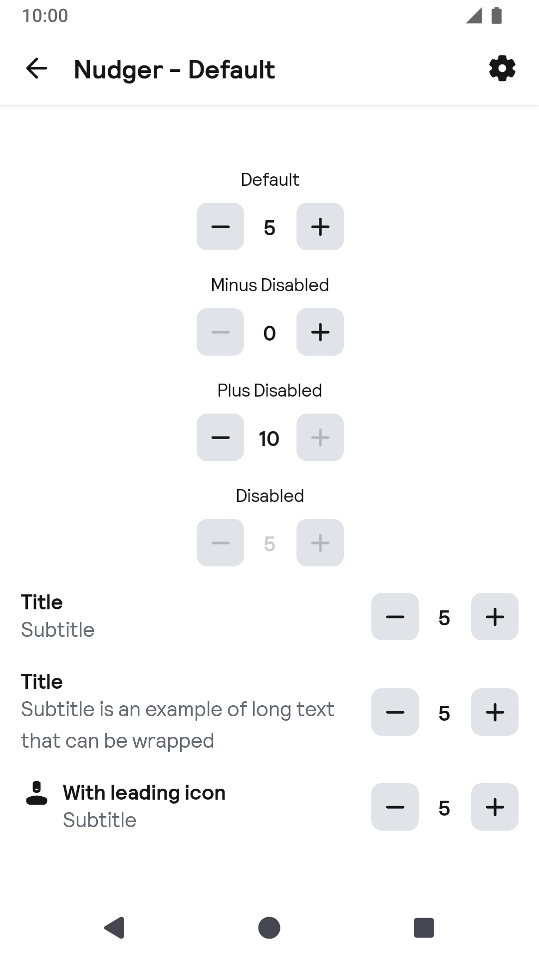The width and height of the screenshot is (539, 959).
Task: Tap the back arrow in the header
Action: (x=36, y=68)
